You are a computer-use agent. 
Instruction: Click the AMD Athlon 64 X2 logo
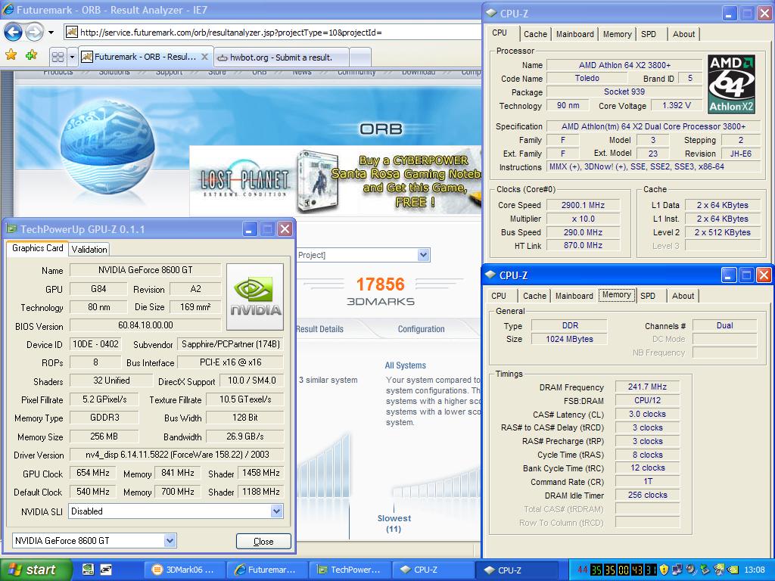pos(732,84)
